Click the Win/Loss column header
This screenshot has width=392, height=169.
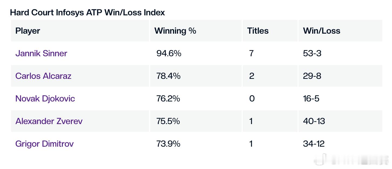tap(322, 31)
